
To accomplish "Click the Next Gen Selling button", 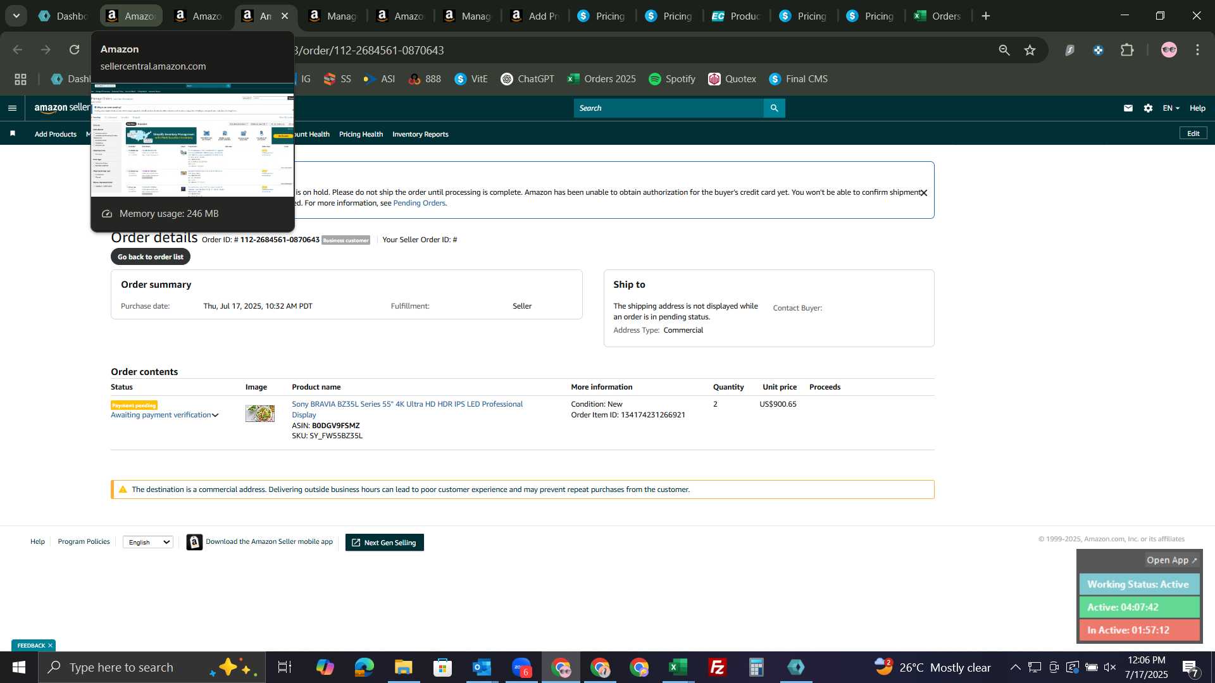I will (385, 543).
